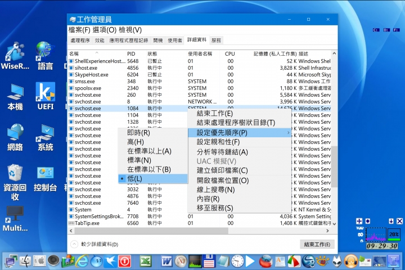405x270 pixels.
Task: Sort by the PID column header
Action: click(131, 54)
